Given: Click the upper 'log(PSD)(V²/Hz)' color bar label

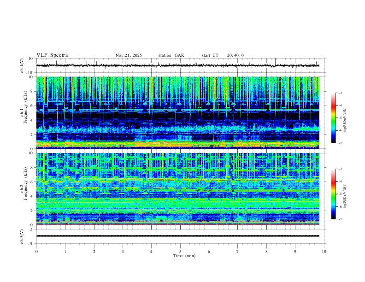Looking at the screenshot, I should click(346, 120).
